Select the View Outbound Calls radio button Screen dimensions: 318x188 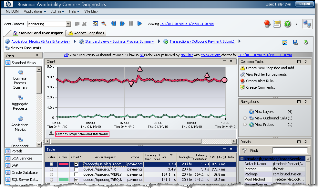pos(245,118)
